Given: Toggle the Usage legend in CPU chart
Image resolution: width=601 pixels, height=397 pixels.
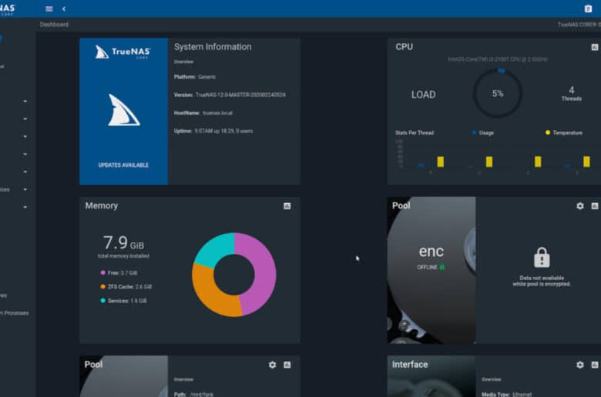Looking at the screenshot, I should point(483,132).
